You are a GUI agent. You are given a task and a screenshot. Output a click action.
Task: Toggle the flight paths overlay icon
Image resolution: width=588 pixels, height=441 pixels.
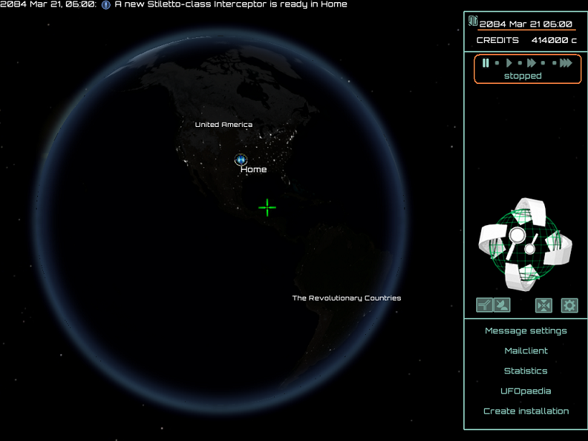coord(484,305)
